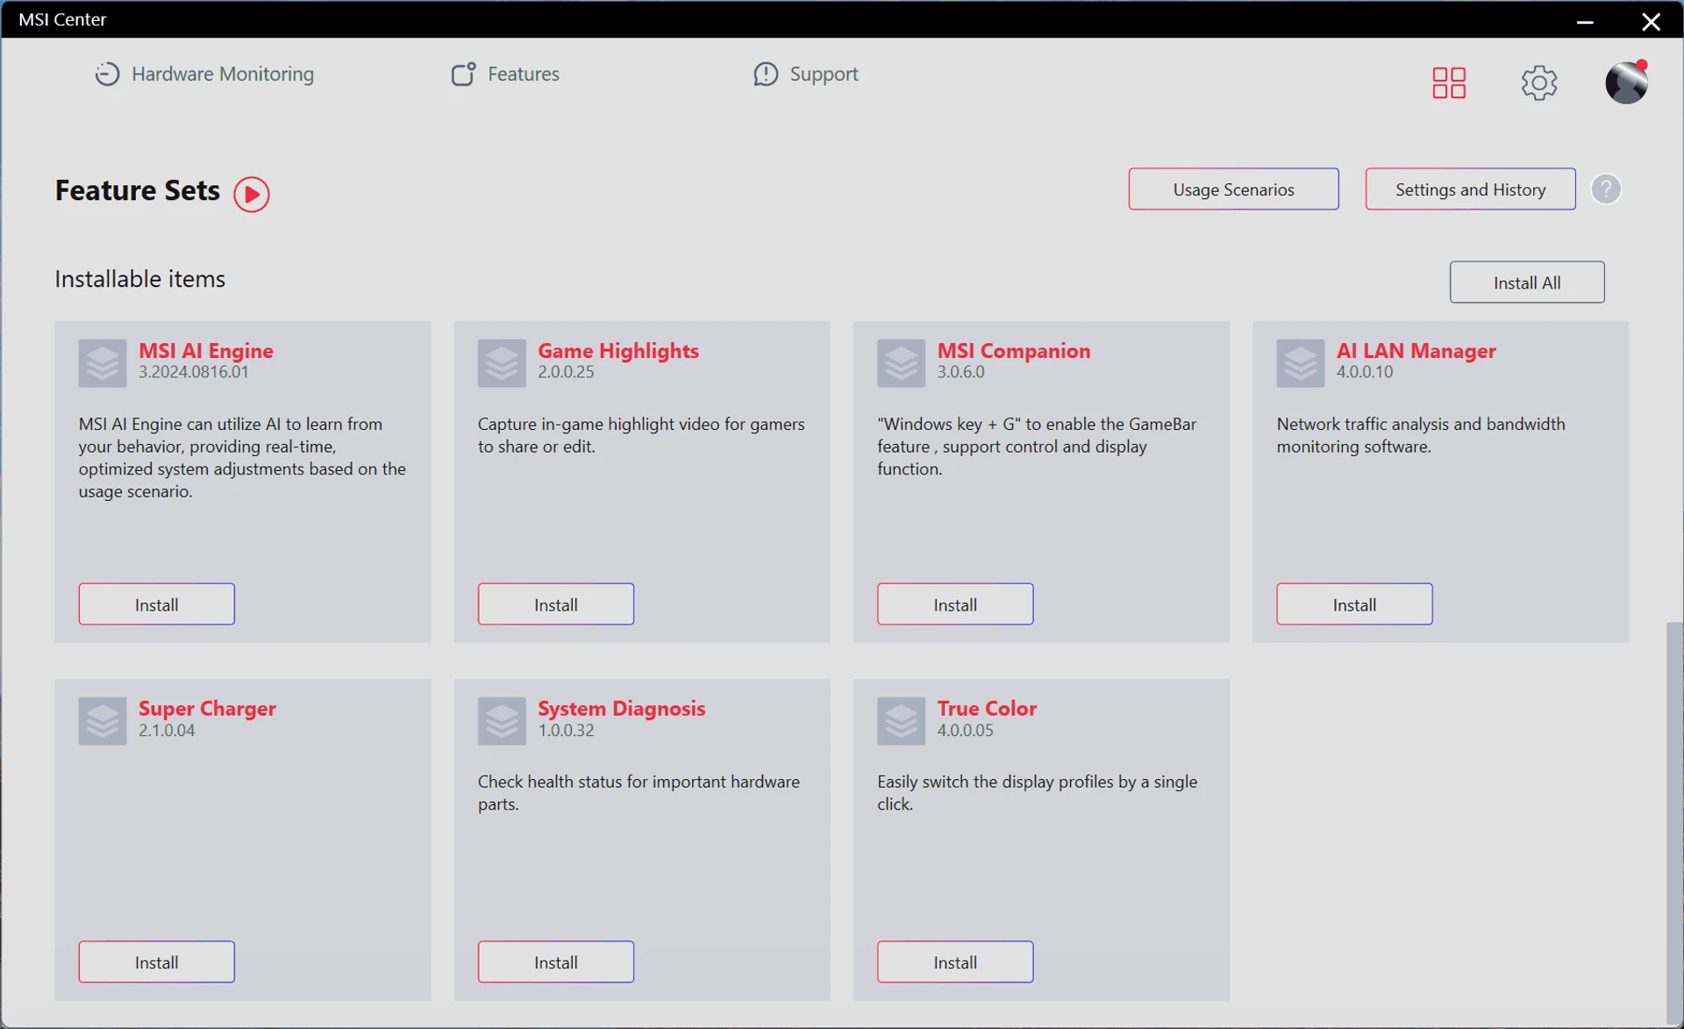Viewport: 1684px width, 1029px height.
Task: Click the MSI AI Engine package icon
Action: click(103, 362)
